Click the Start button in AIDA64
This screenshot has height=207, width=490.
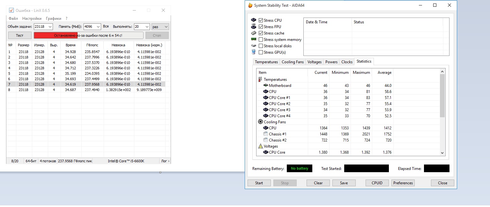pyautogui.click(x=259, y=183)
